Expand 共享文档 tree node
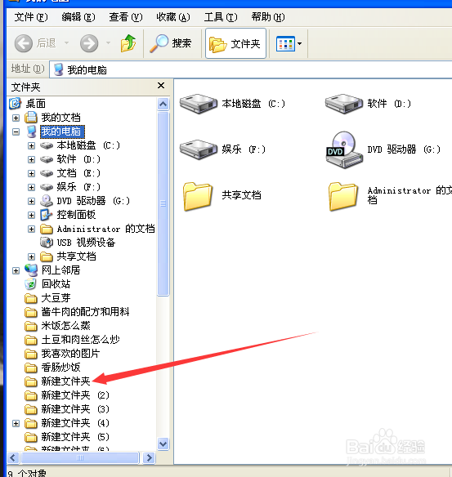This screenshot has height=477, width=452. point(31,256)
